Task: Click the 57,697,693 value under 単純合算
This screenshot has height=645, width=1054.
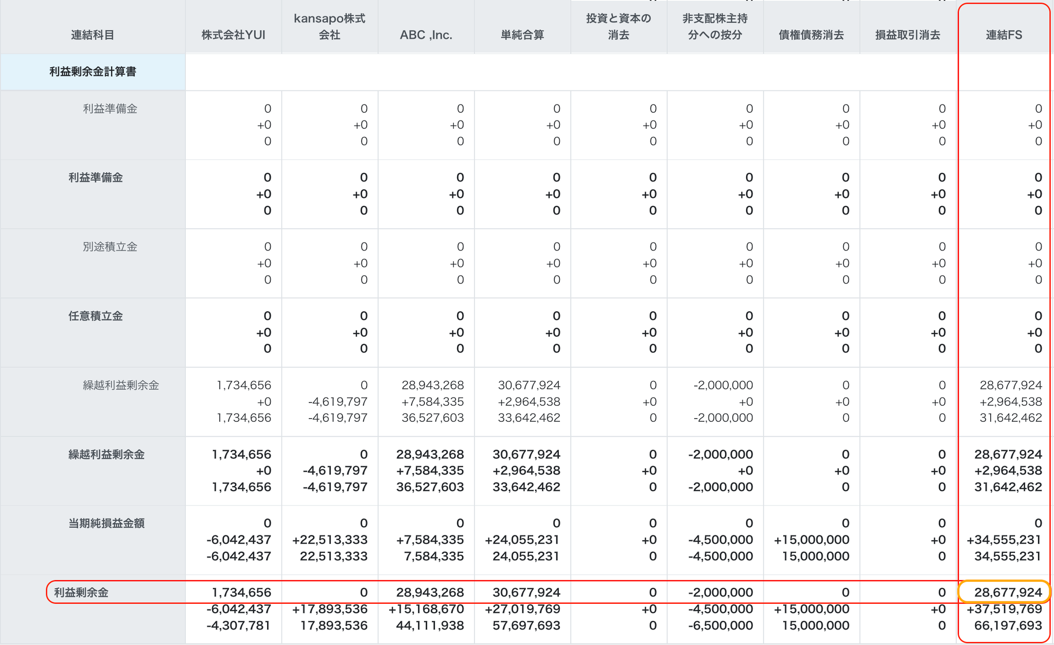Action: pos(526,625)
